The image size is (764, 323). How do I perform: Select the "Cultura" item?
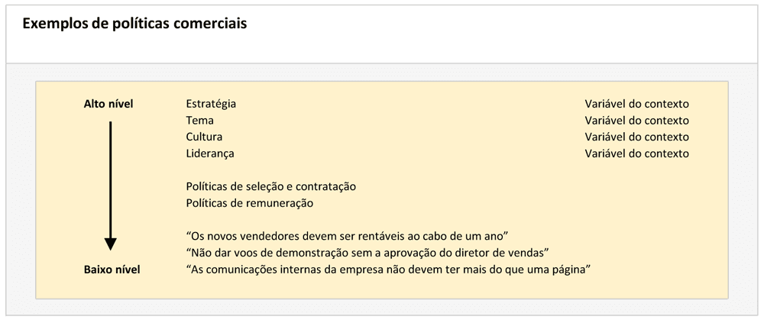[x=204, y=137]
